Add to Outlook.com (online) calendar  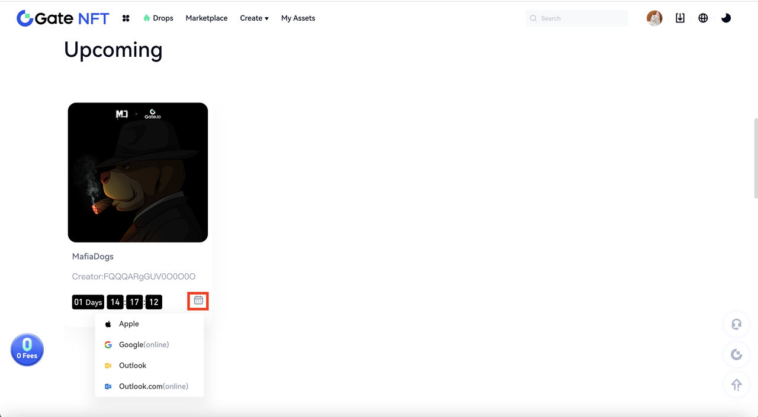pos(153,386)
